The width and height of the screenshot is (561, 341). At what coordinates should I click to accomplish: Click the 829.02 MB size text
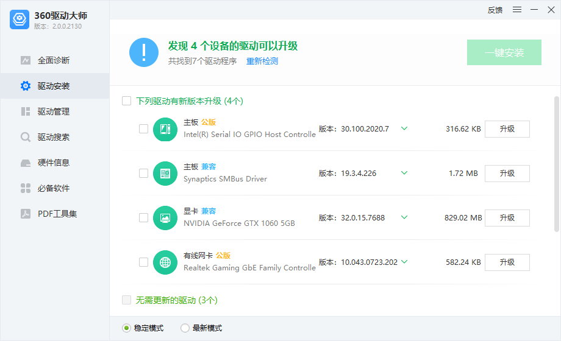(463, 217)
